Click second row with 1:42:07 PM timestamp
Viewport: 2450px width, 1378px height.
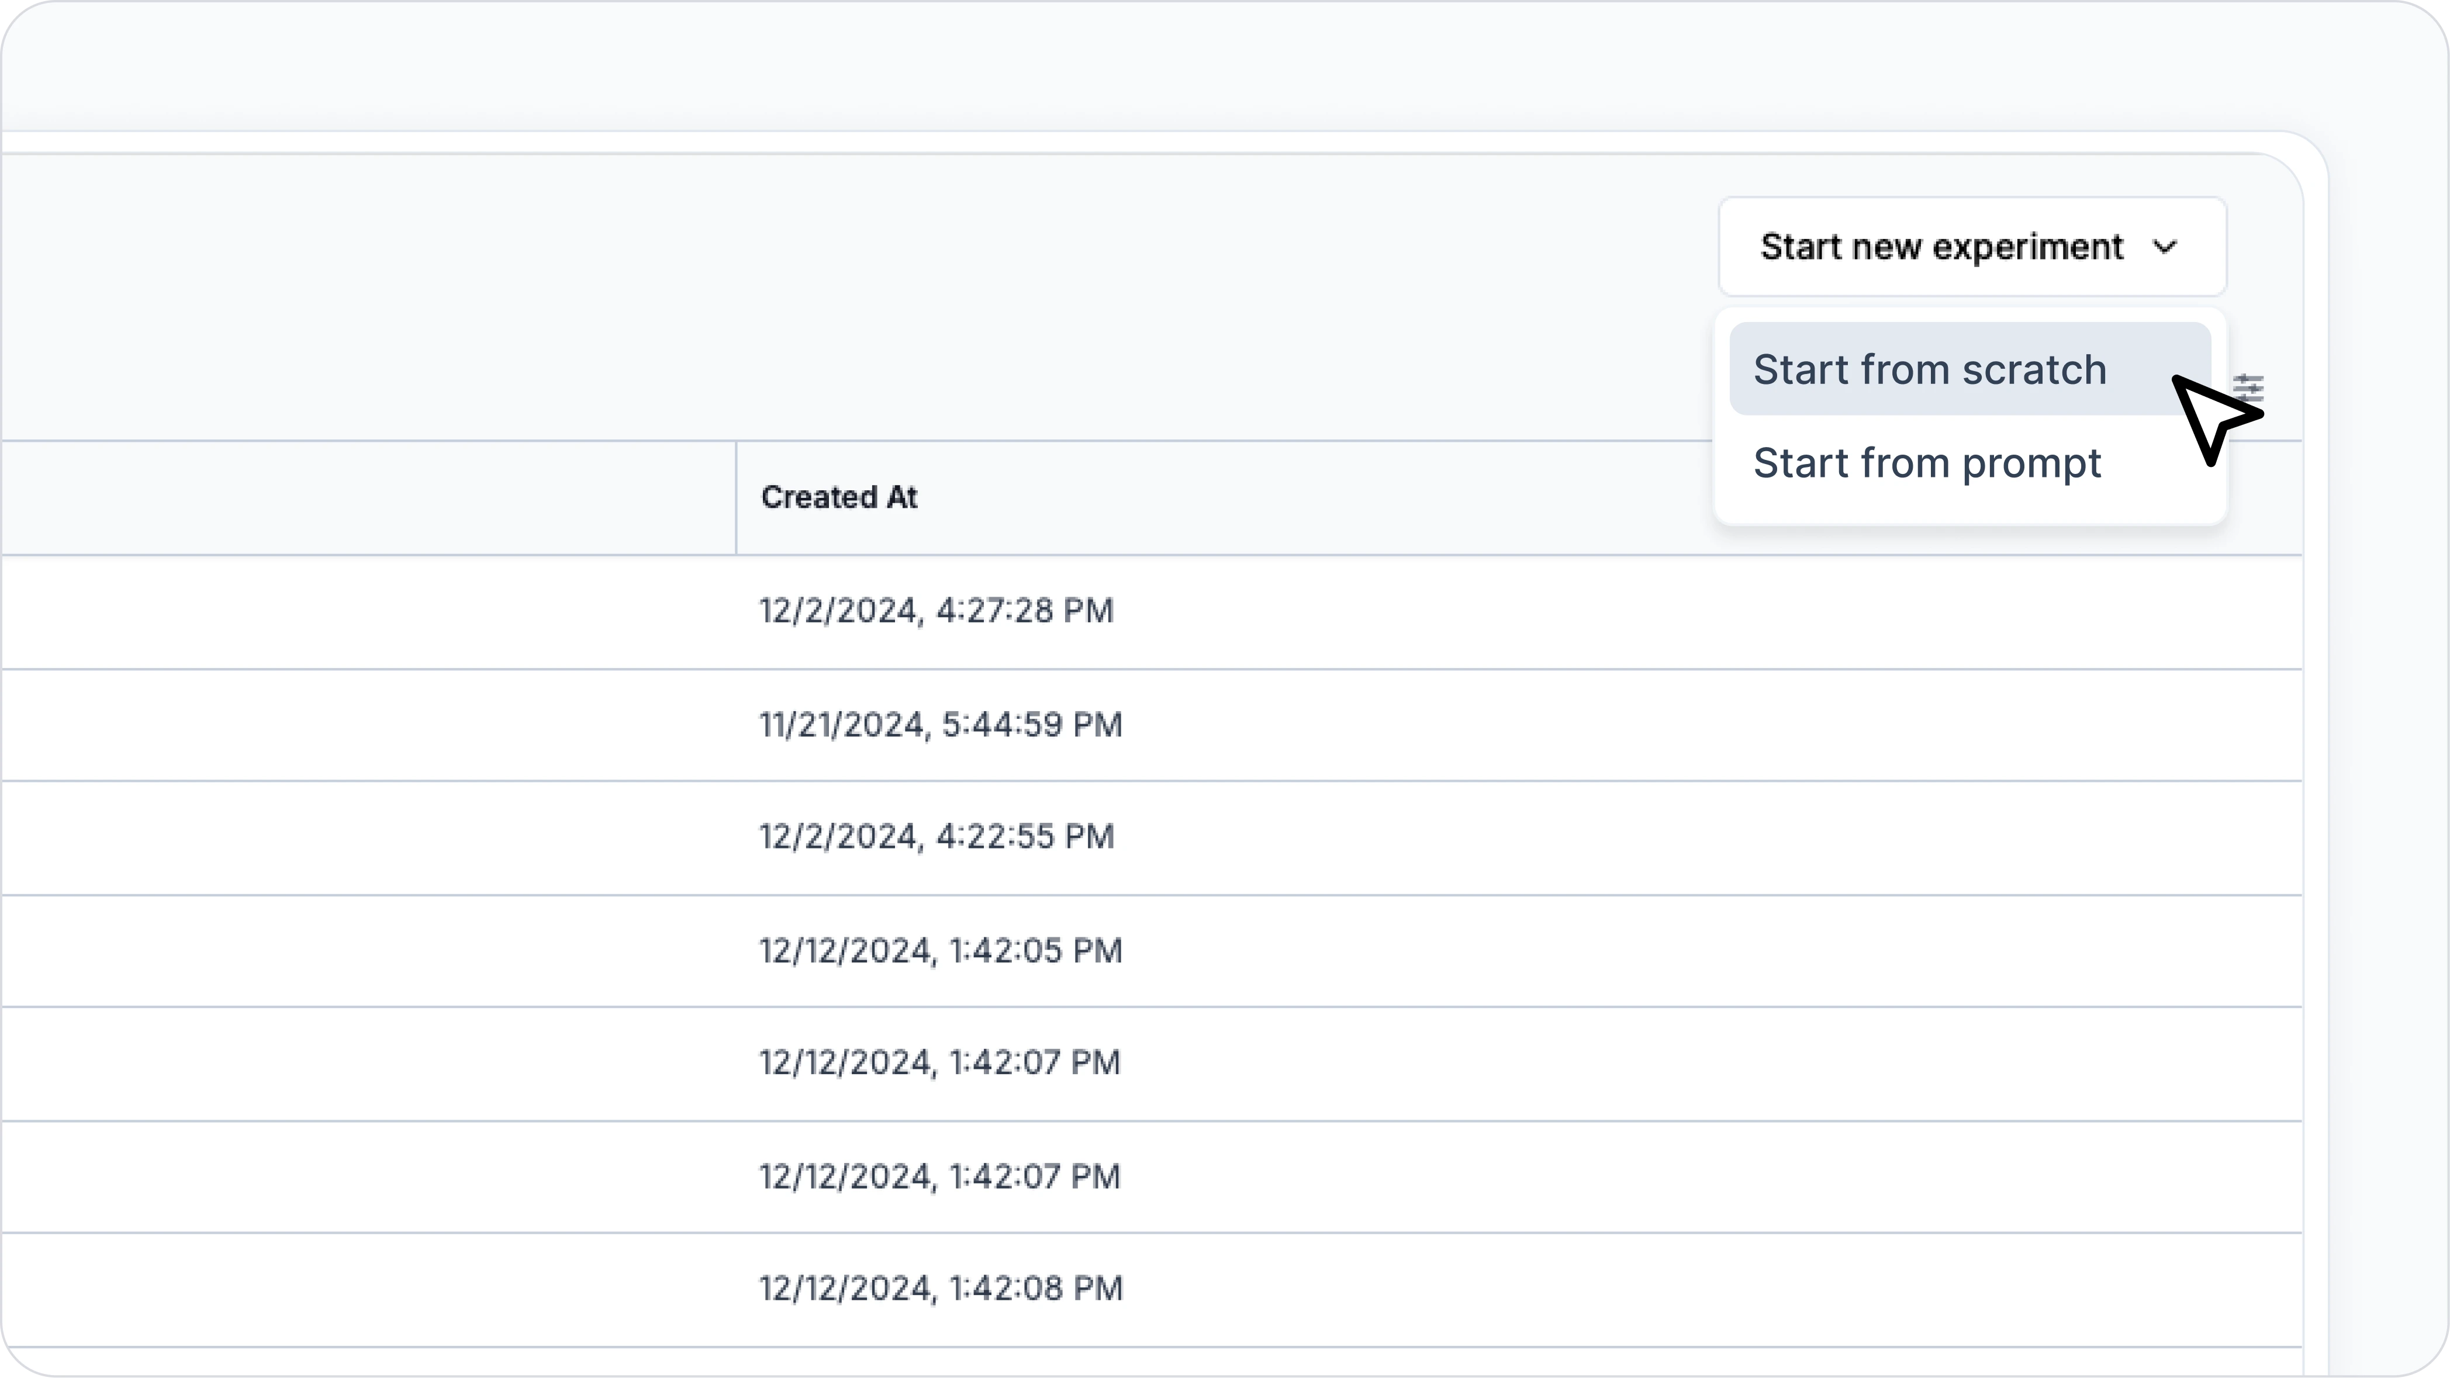click(x=939, y=1176)
